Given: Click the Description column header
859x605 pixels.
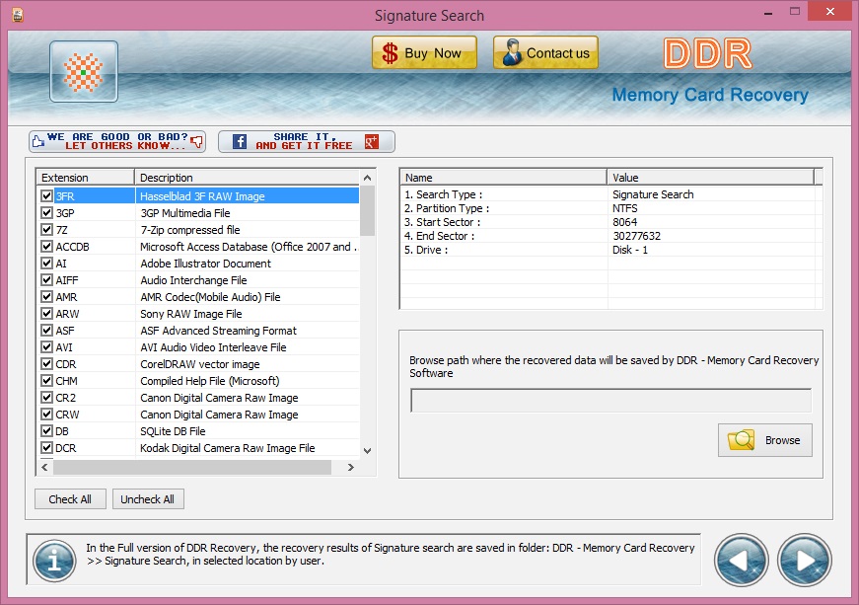Looking at the screenshot, I should coord(247,178).
